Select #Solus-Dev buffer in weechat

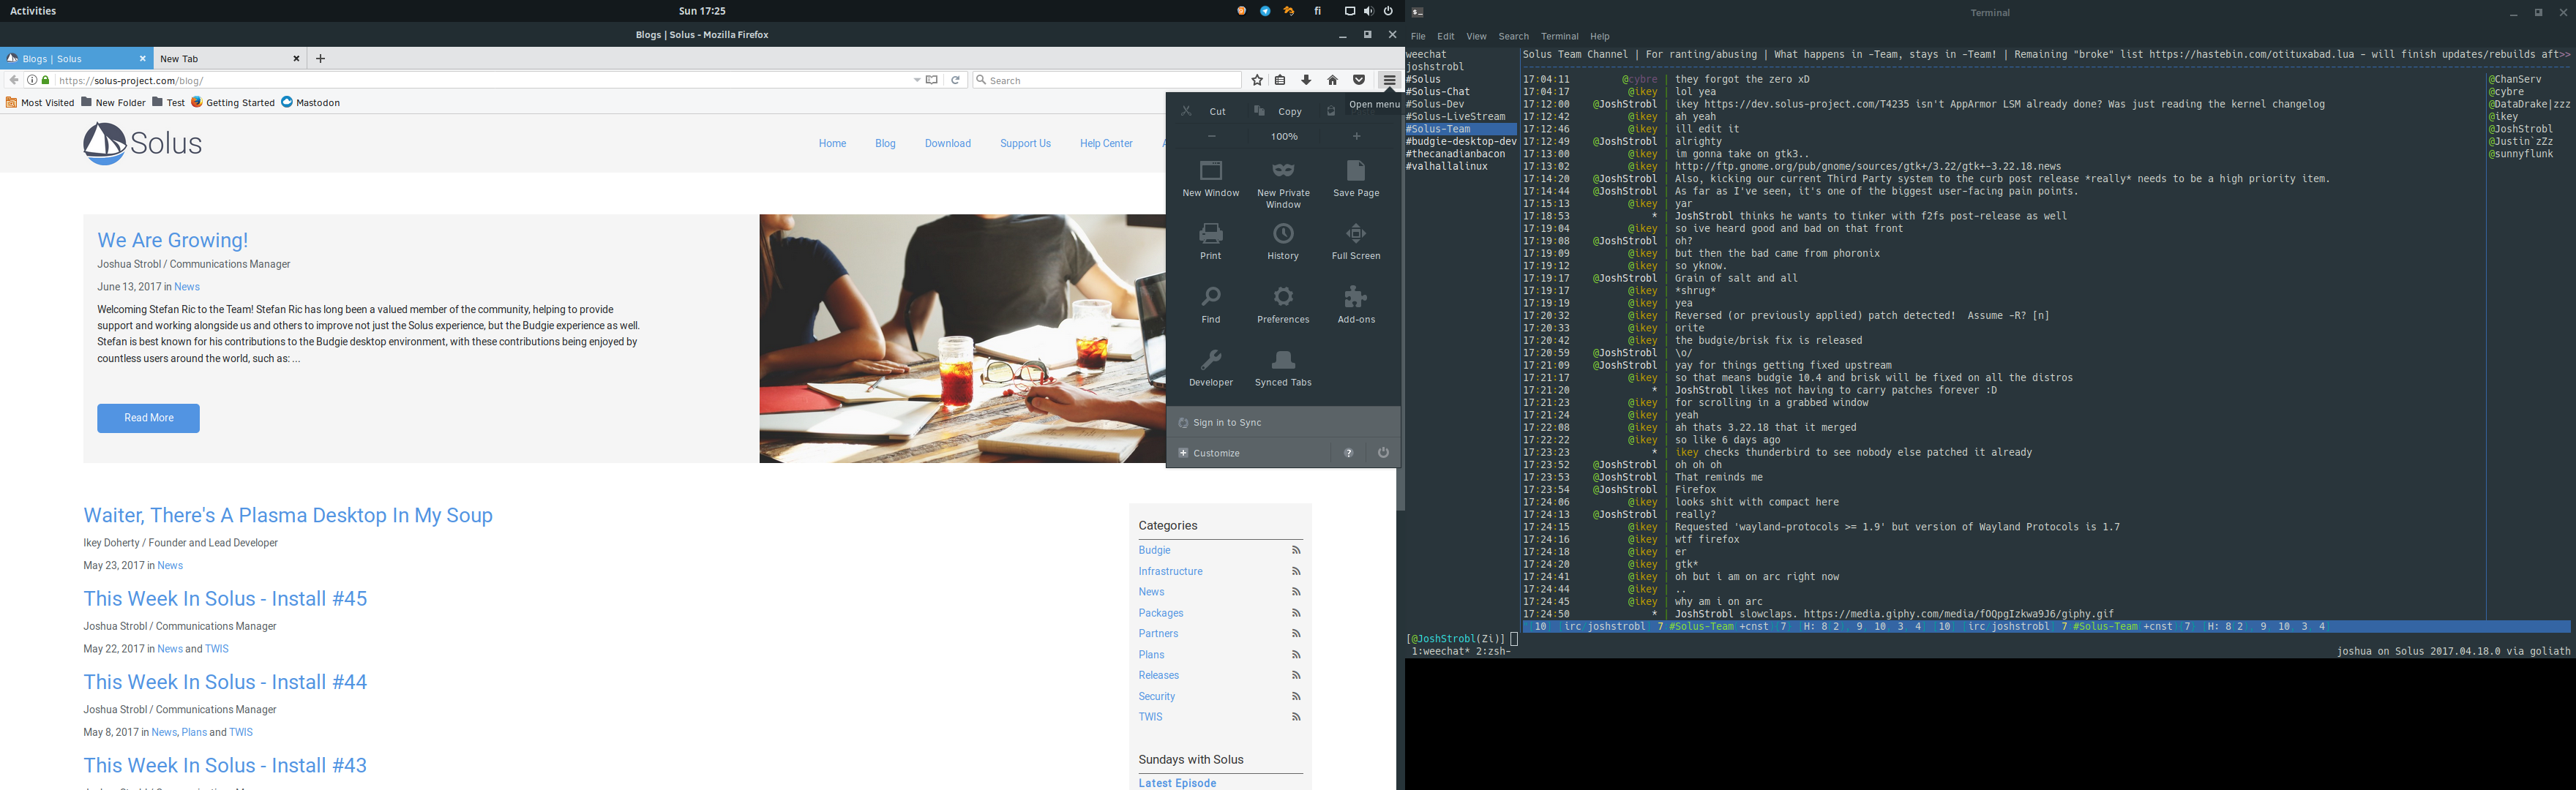[x=1435, y=104]
